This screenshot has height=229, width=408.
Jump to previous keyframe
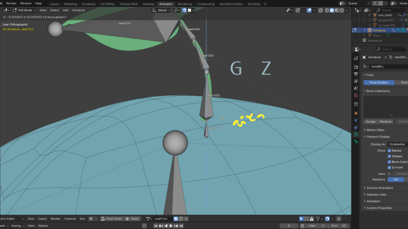point(161,226)
